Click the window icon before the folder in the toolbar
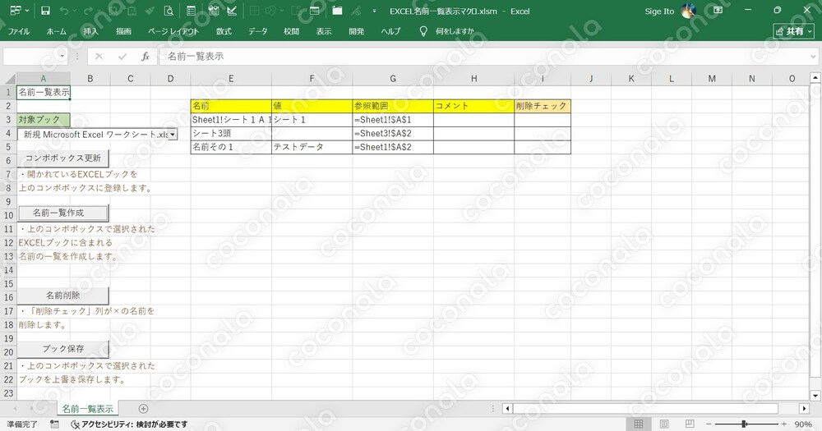 [314, 11]
